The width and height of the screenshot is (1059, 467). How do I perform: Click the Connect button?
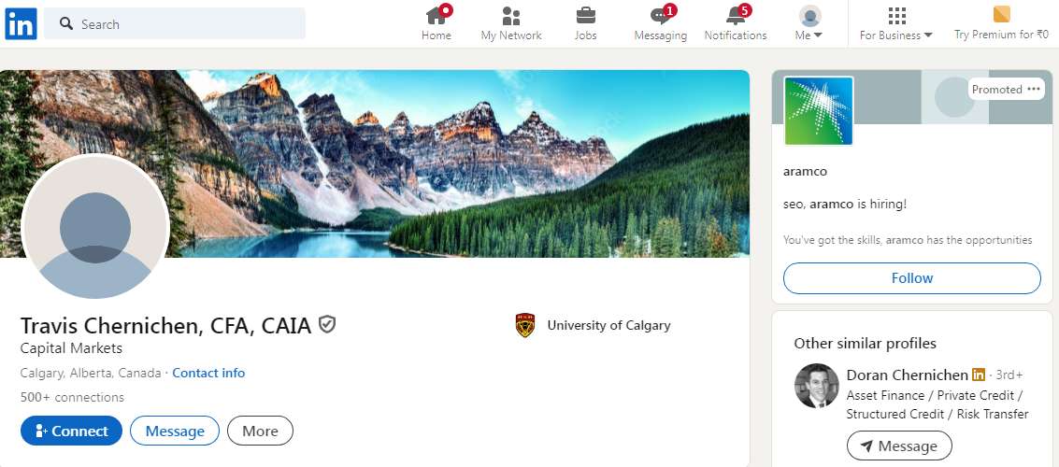coord(72,432)
